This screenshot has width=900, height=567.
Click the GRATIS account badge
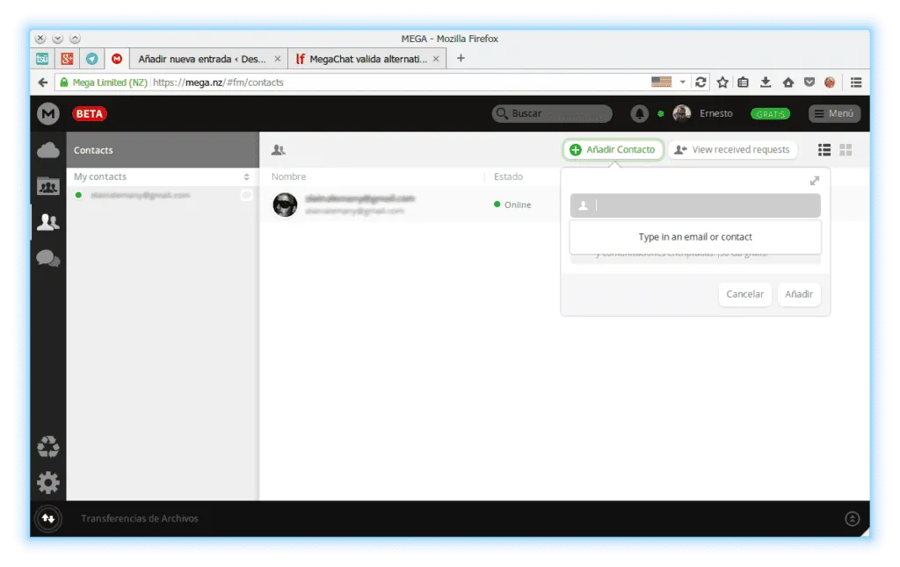(x=770, y=114)
